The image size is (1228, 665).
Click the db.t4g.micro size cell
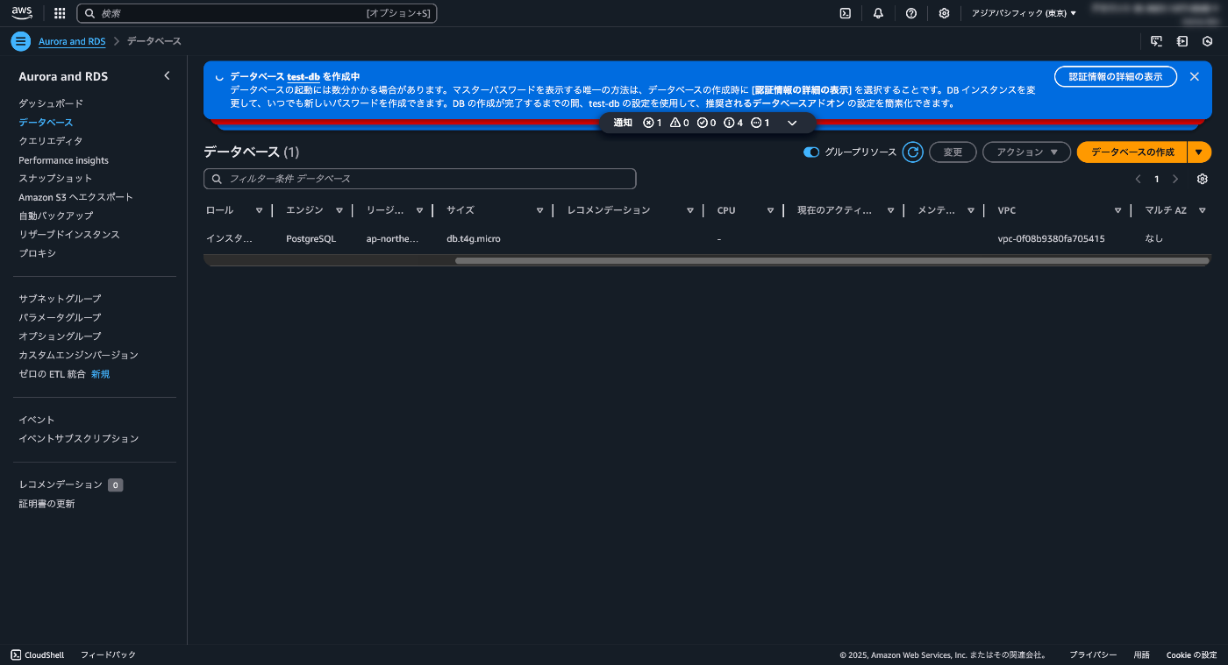click(x=474, y=238)
